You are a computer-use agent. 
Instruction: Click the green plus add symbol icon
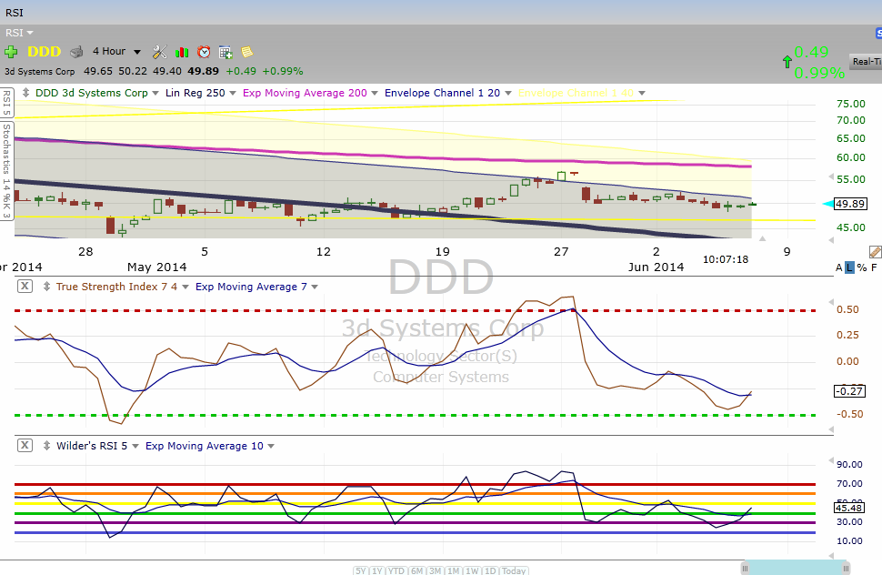(11, 53)
